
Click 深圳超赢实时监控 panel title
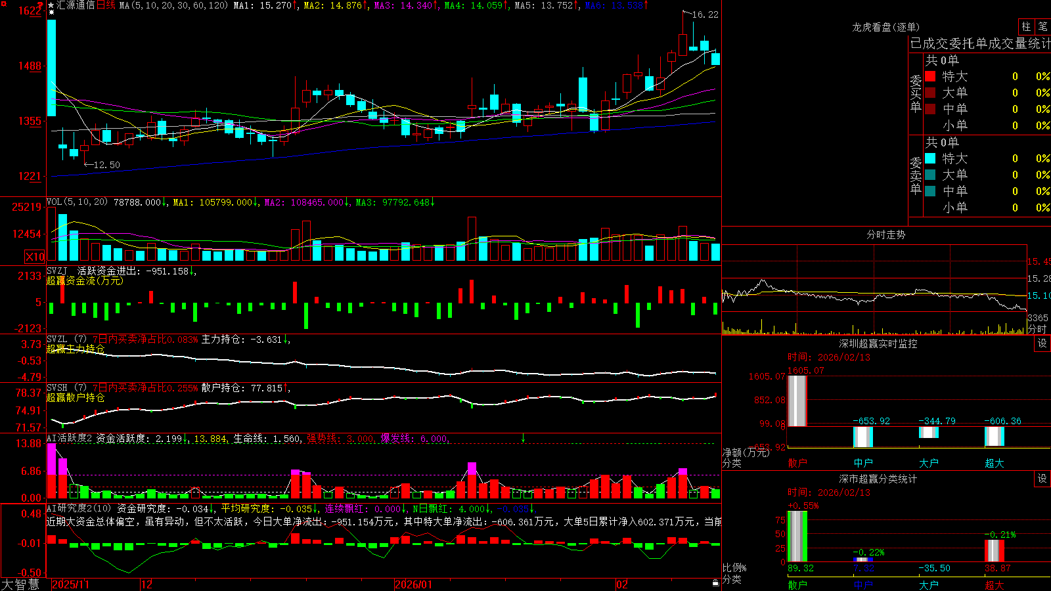[878, 343]
